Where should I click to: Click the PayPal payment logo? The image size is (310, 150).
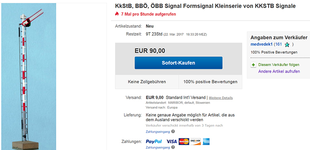pos(154,141)
